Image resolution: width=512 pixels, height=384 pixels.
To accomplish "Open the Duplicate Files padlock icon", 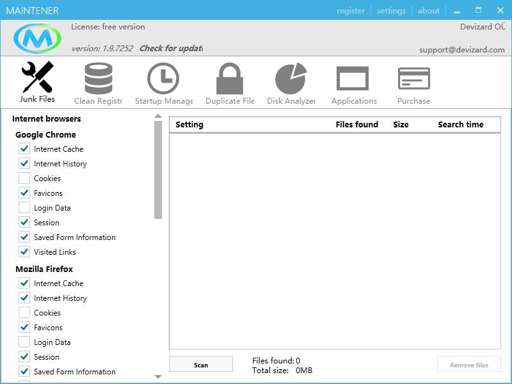I will point(229,79).
